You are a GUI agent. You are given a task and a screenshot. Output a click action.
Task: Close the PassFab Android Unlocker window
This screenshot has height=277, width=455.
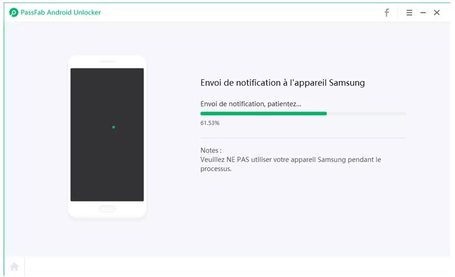pyautogui.click(x=437, y=13)
